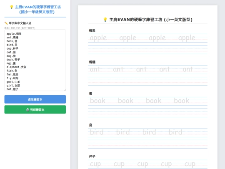Image resolution: width=225 pixels, height=169 pixels.
Task: Click the textarea resize handle corner
Action: pyautogui.click(x=65, y=90)
